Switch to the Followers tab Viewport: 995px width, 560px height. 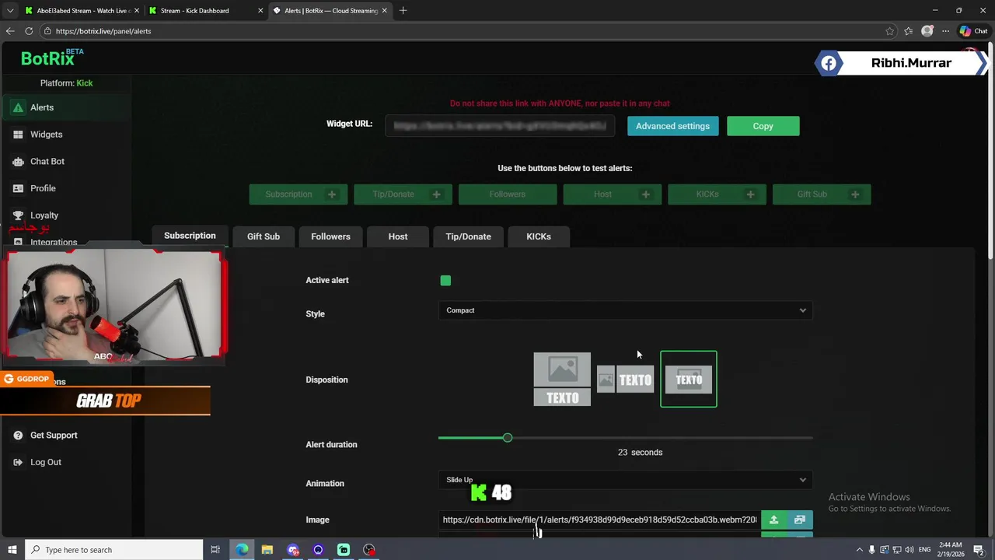330,236
